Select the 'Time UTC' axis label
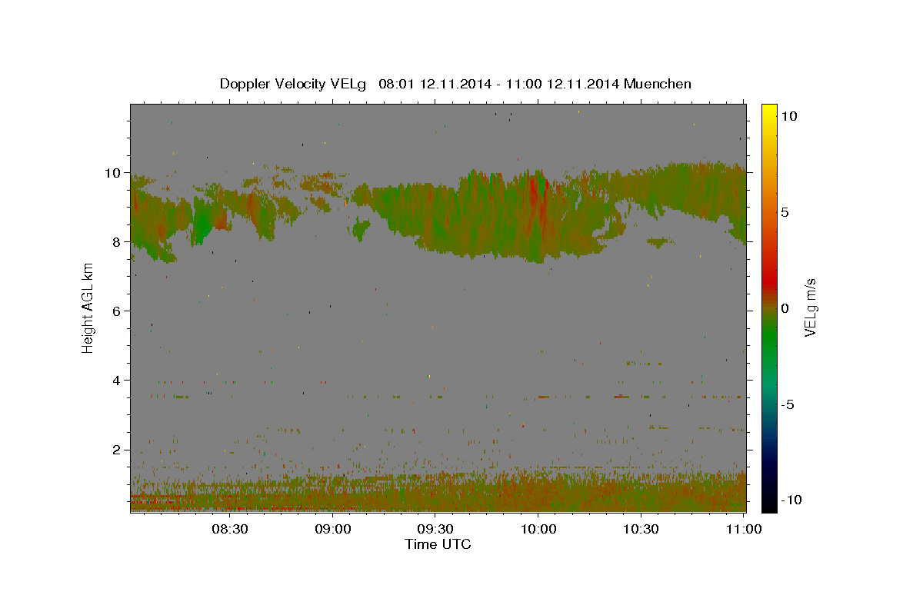Viewport: 923px width, 615px height. coord(438,544)
